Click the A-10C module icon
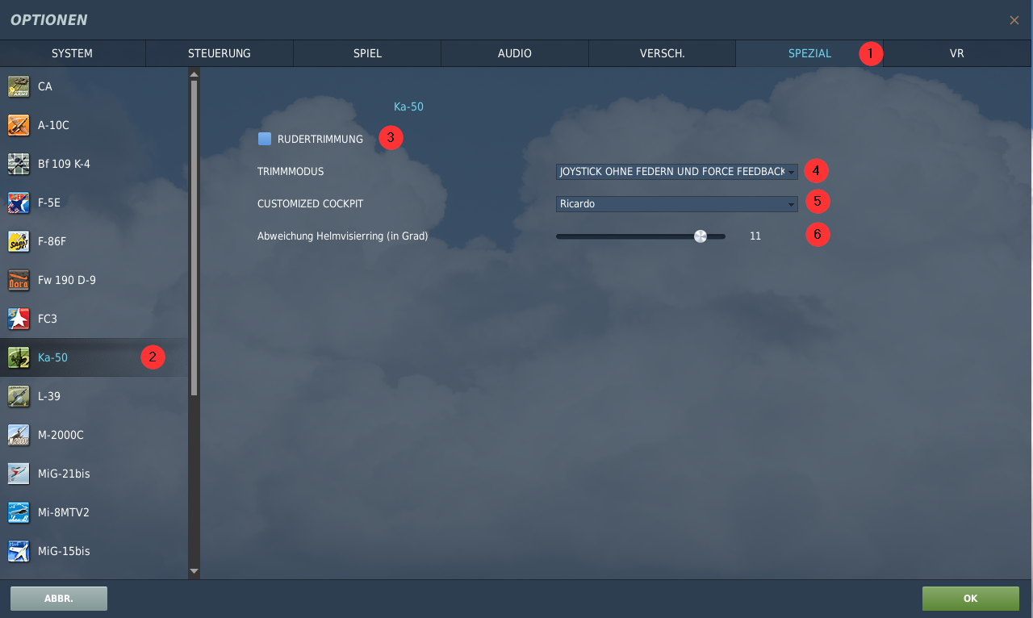The height and width of the screenshot is (618, 1033). [x=19, y=125]
